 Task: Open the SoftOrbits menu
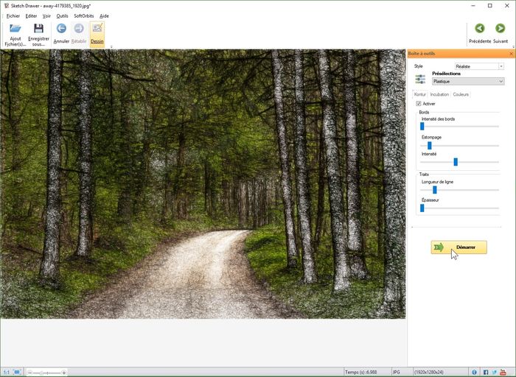(x=83, y=15)
